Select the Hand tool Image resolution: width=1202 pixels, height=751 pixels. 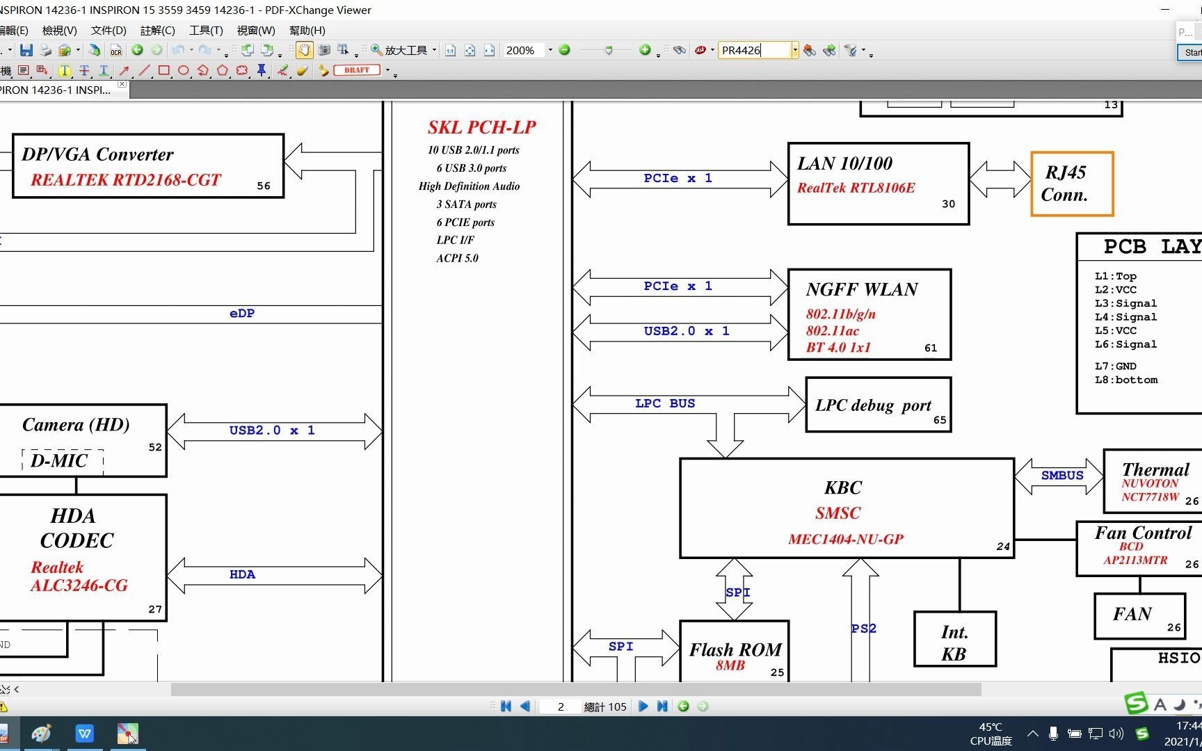(x=304, y=50)
